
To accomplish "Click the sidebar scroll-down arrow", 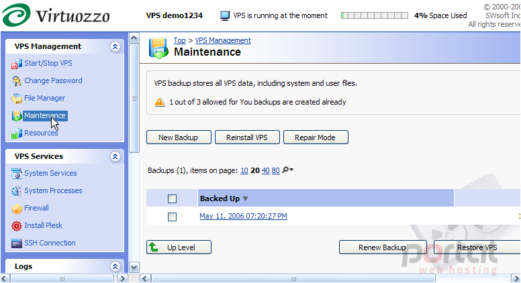I will (134, 267).
